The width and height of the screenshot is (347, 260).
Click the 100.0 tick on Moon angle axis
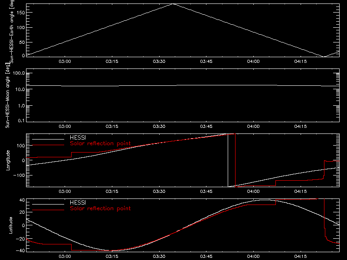[19, 73]
